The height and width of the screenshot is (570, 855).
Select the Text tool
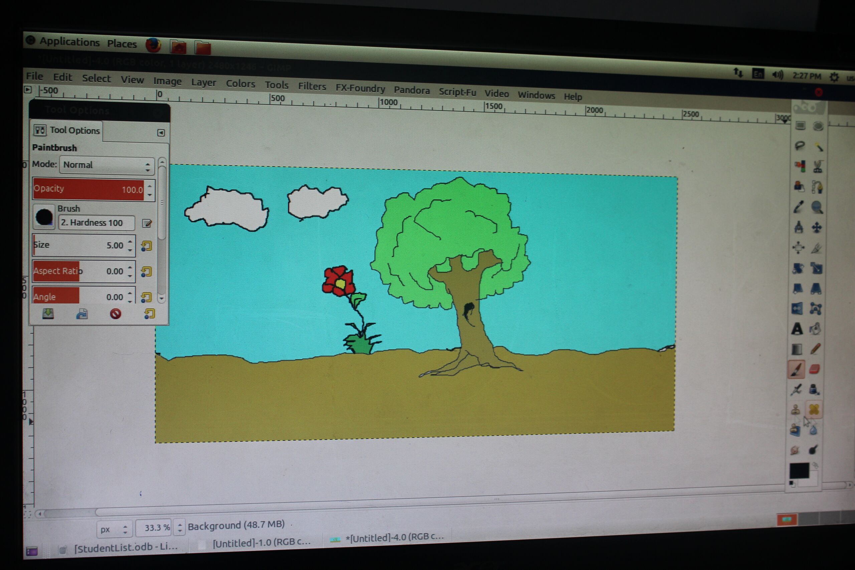click(797, 329)
